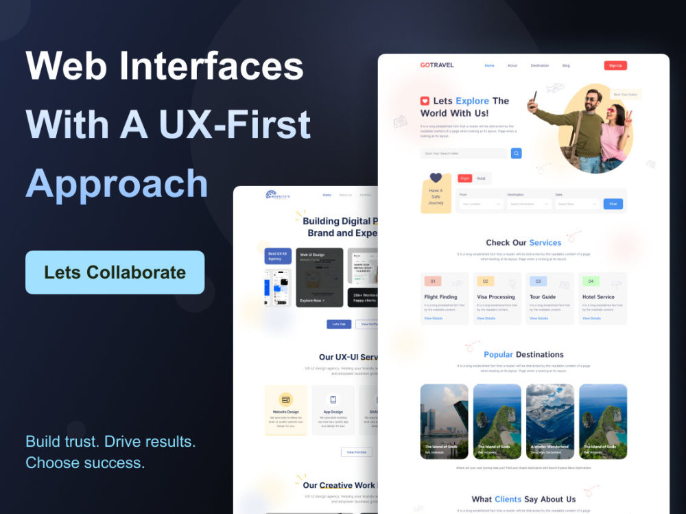Open the About nav item on GOTRAVEL page
The width and height of the screenshot is (686, 514).
(x=512, y=66)
